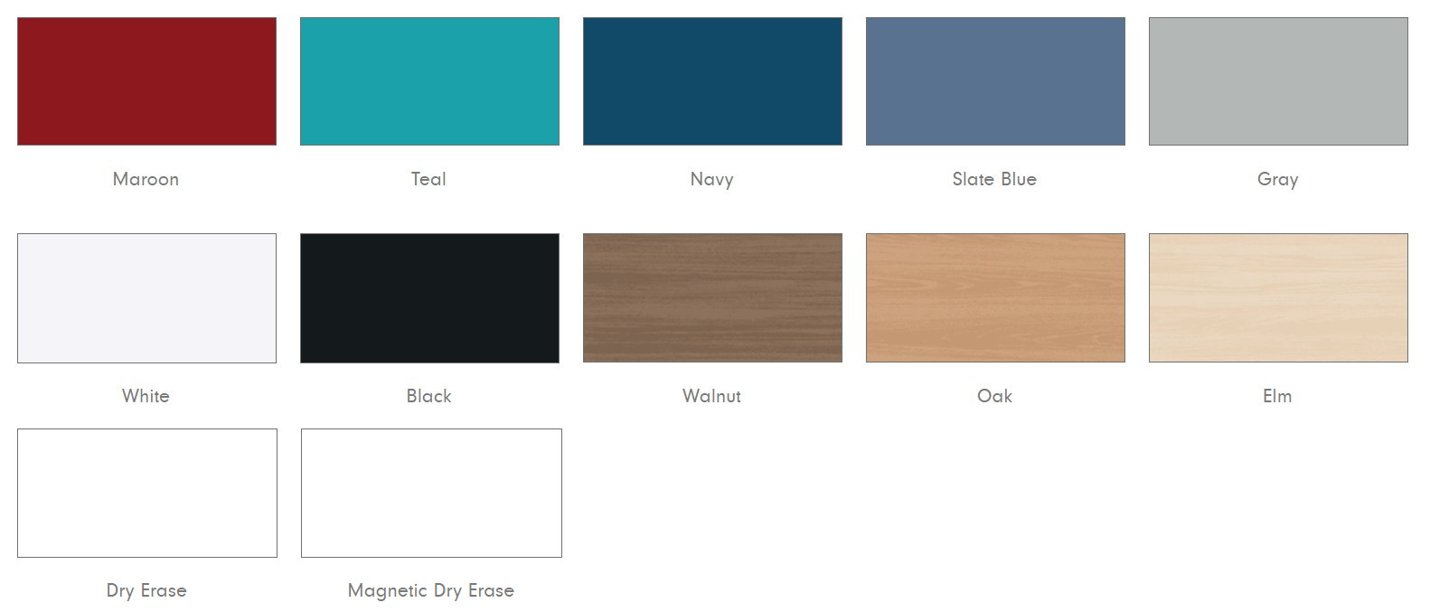Choose the Magnetic Dry Erase swatch
1430x612 pixels.
[431, 493]
